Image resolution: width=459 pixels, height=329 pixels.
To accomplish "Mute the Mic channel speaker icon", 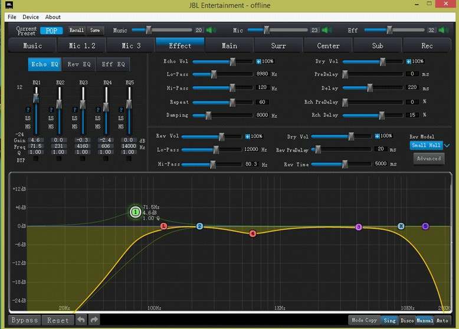I will click(327, 30).
